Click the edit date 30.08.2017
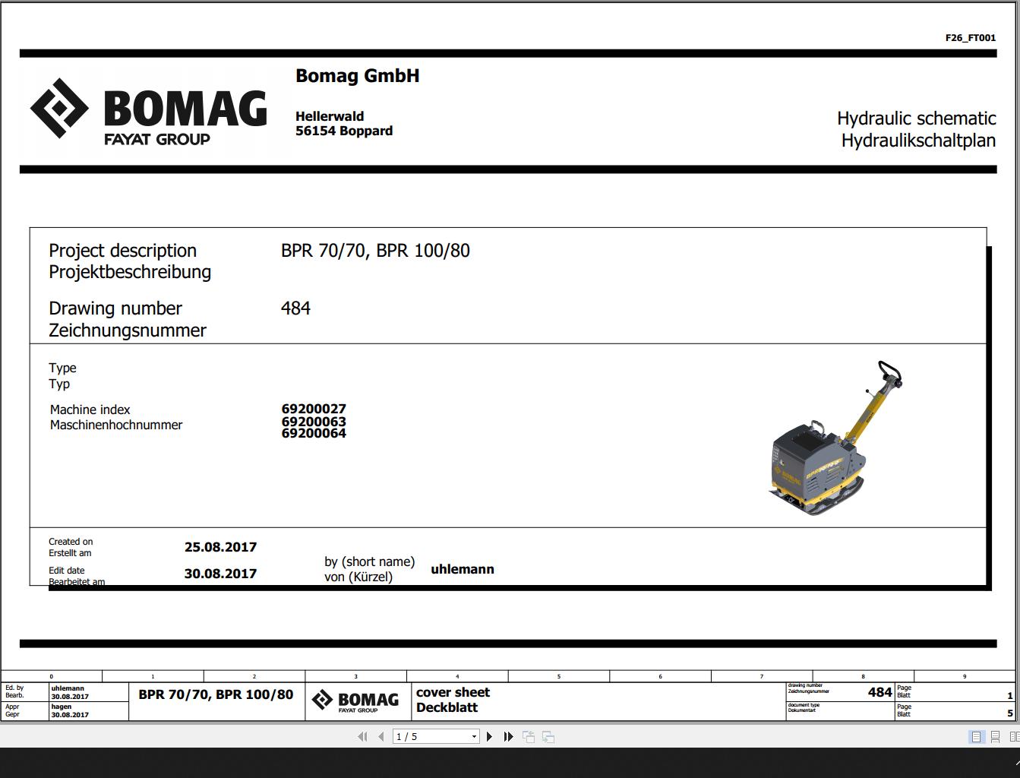The height and width of the screenshot is (778, 1020). click(x=220, y=574)
